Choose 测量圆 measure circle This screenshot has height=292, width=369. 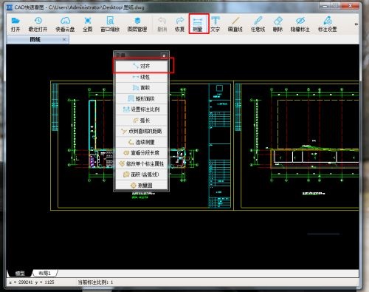click(x=142, y=186)
